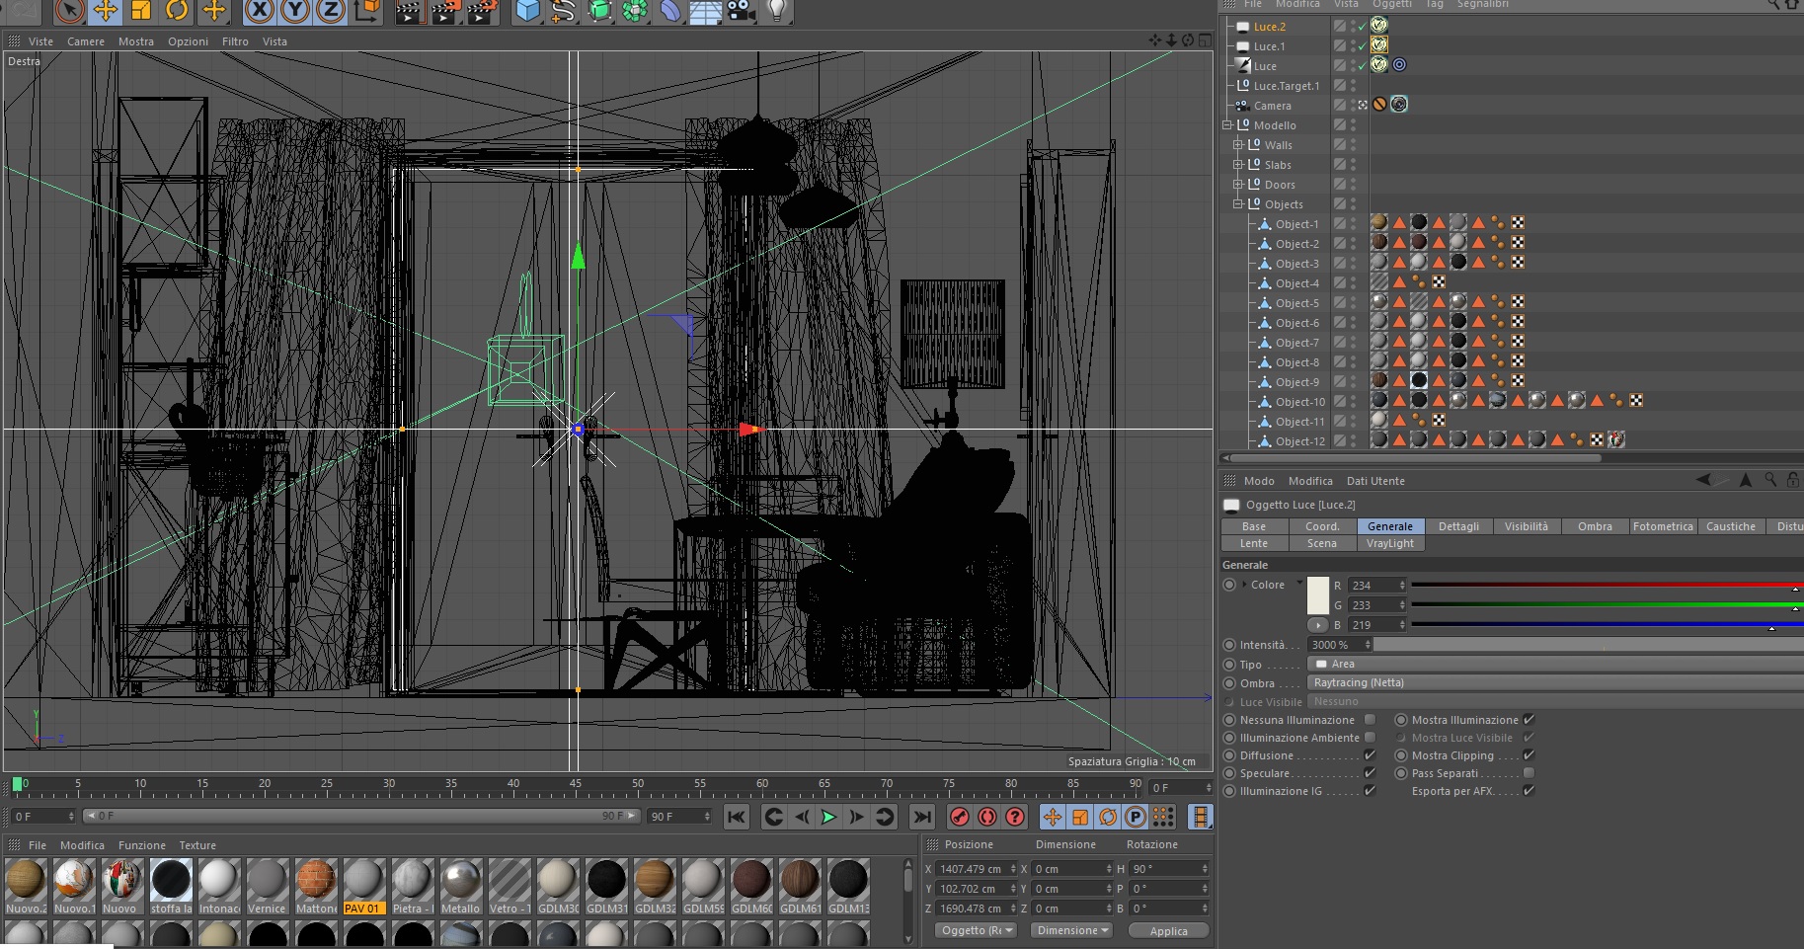1804x949 pixels.
Task: Uncheck the Diffusione checkbox
Action: click(x=1370, y=755)
